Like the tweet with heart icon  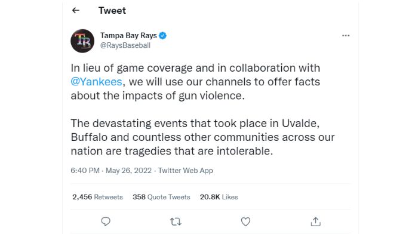[x=245, y=221]
